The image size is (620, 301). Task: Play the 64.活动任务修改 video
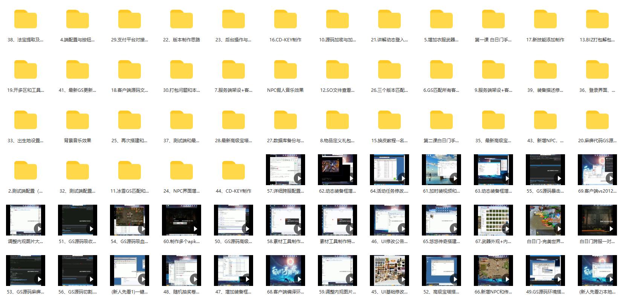(x=389, y=170)
